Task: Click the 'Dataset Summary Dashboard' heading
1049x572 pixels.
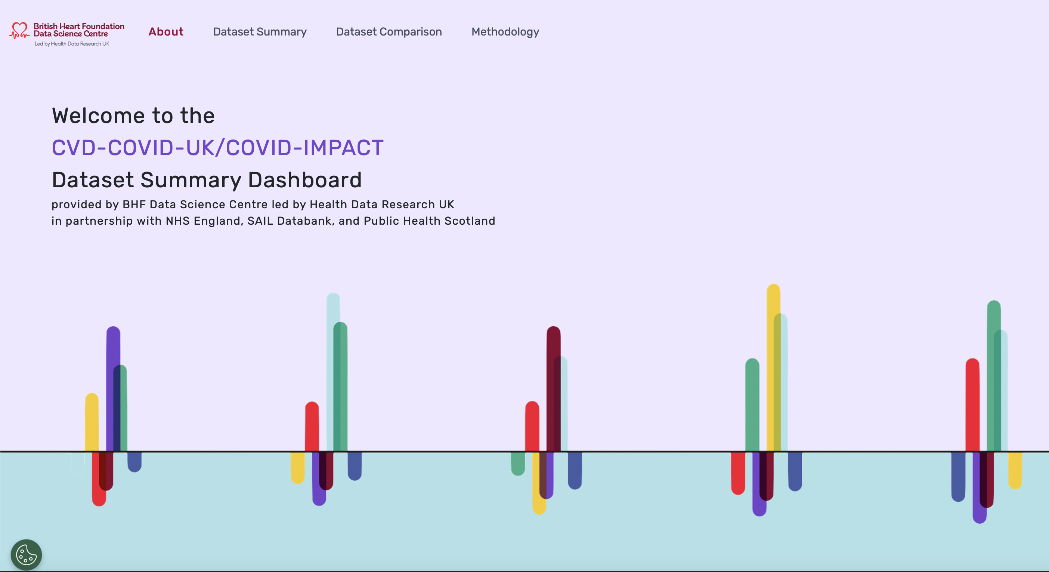Action: pyautogui.click(x=207, y=180)
